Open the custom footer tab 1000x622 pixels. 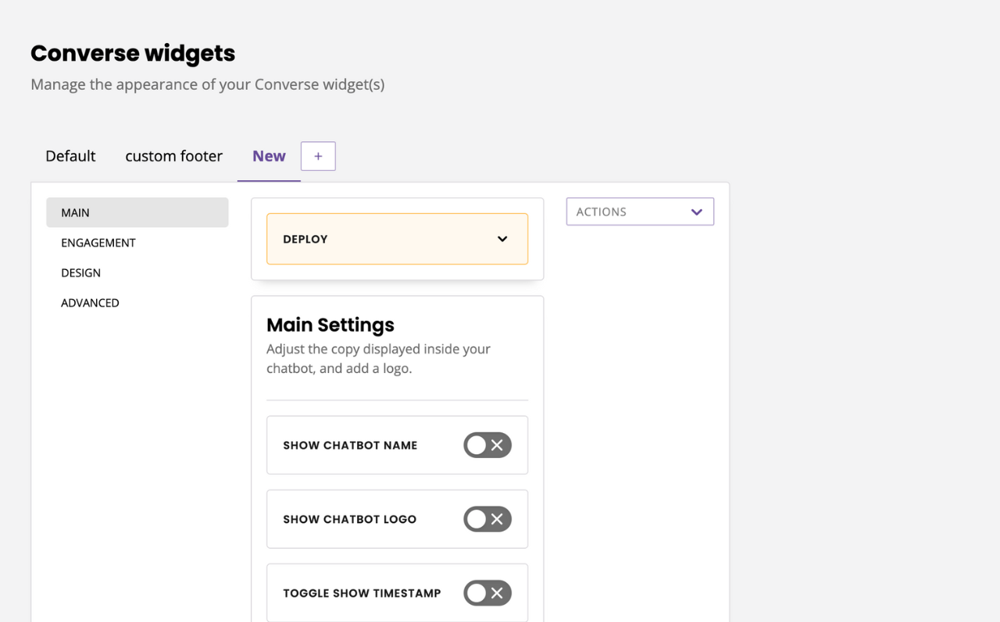click(173, 155)
